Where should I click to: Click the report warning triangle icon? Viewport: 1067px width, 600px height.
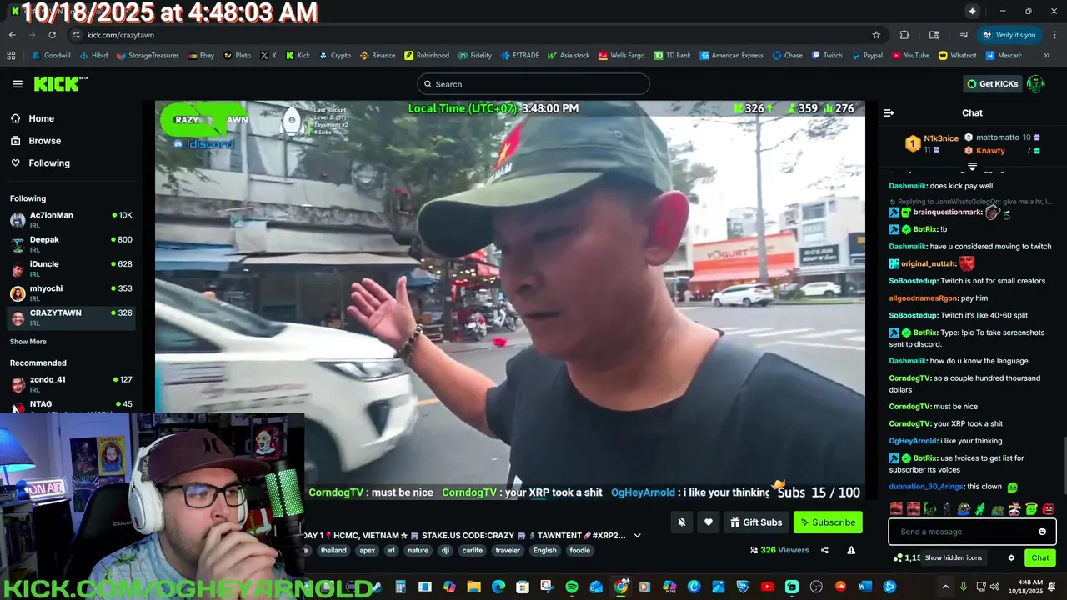coord(851,550)
